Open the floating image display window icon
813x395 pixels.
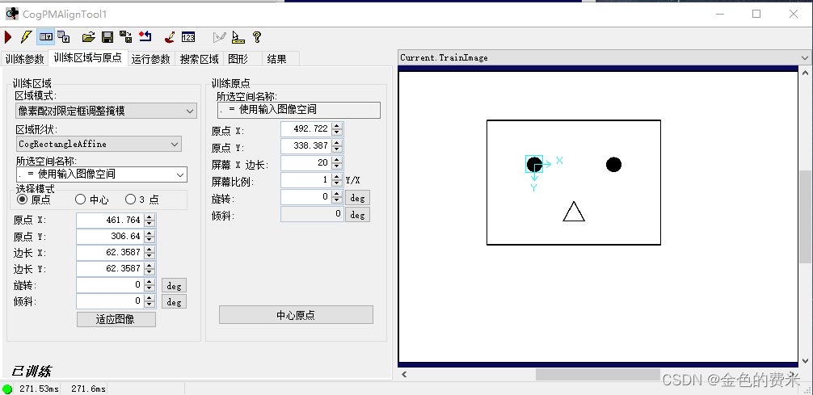click(x=64, y=37)
